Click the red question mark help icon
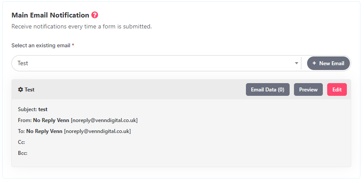Screen dimensions: 363x182 [x=95, y=15]
